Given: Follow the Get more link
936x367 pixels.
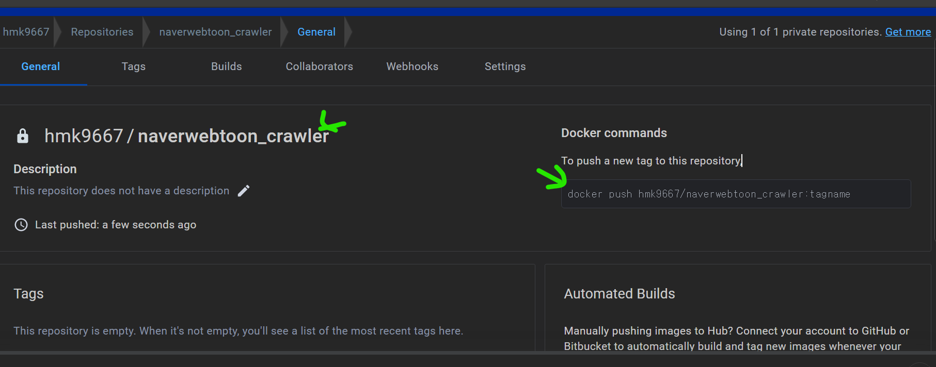Looking at the screenshot, I should tap(908, 32).
